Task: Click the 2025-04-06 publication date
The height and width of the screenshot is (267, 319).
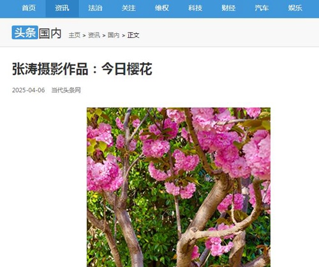Action: coord(29,90)
